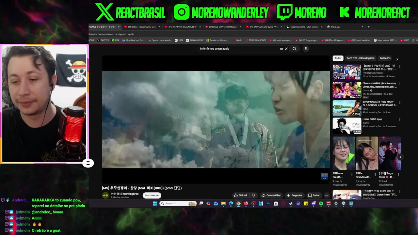Like the video with 582 mil likes
This screenshot has width=418, height=235.
(x=240, y=195)
